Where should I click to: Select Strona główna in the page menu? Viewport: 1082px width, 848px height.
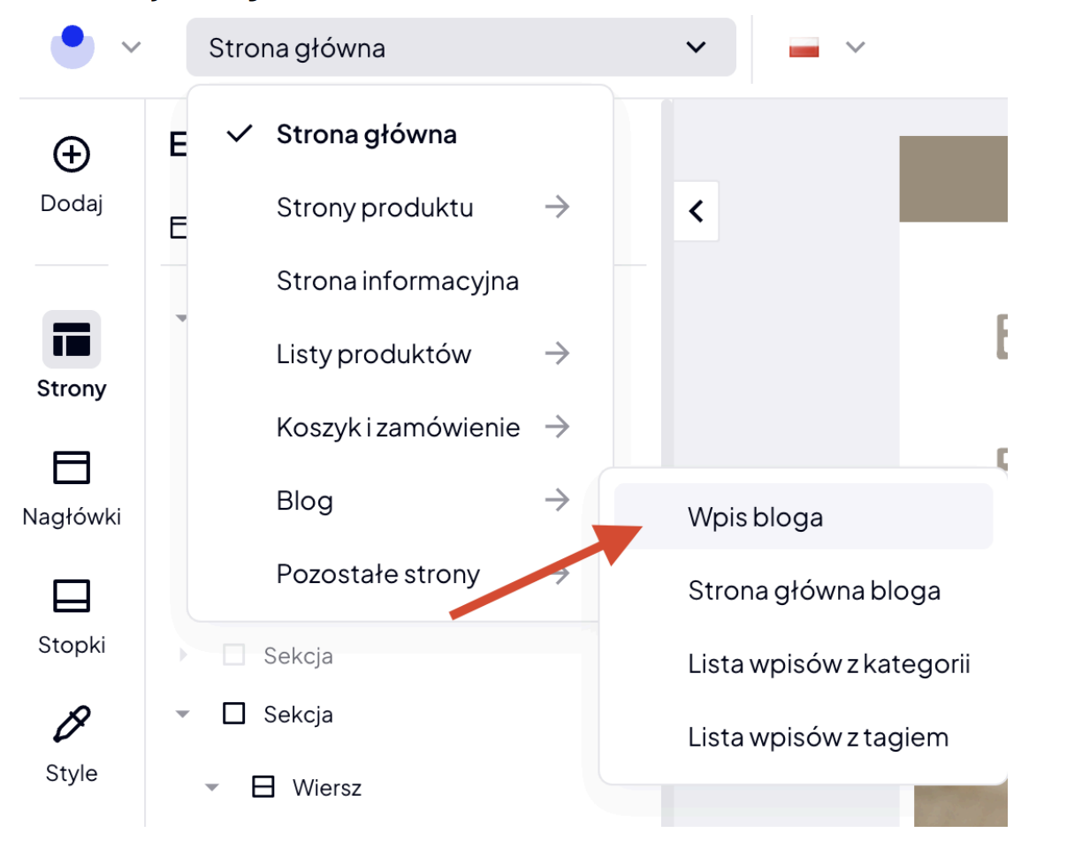click(400, 135)
